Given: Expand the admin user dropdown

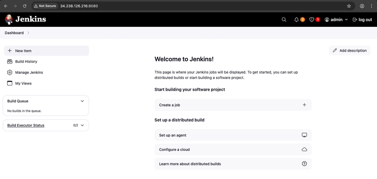Looking at the screenshot, I should (346, 20).
